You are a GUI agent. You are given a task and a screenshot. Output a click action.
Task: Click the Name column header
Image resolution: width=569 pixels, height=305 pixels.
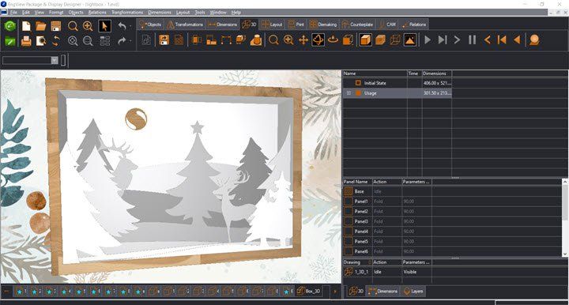coord(375,73)
